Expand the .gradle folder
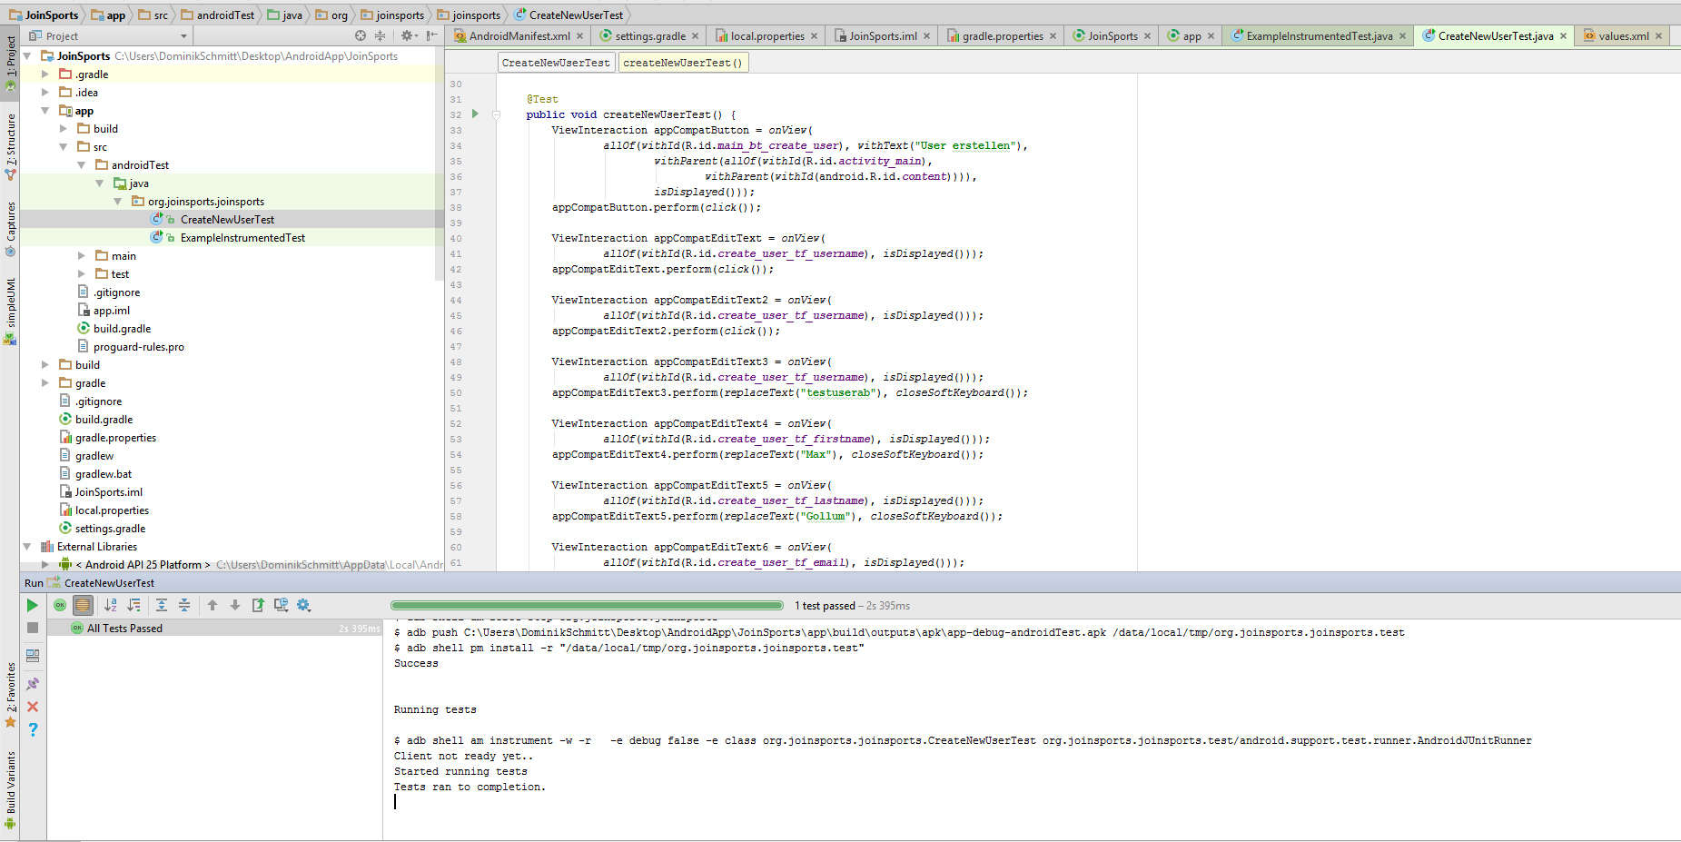This screenshot has height=842, width=1681. [x=45, y=74]
